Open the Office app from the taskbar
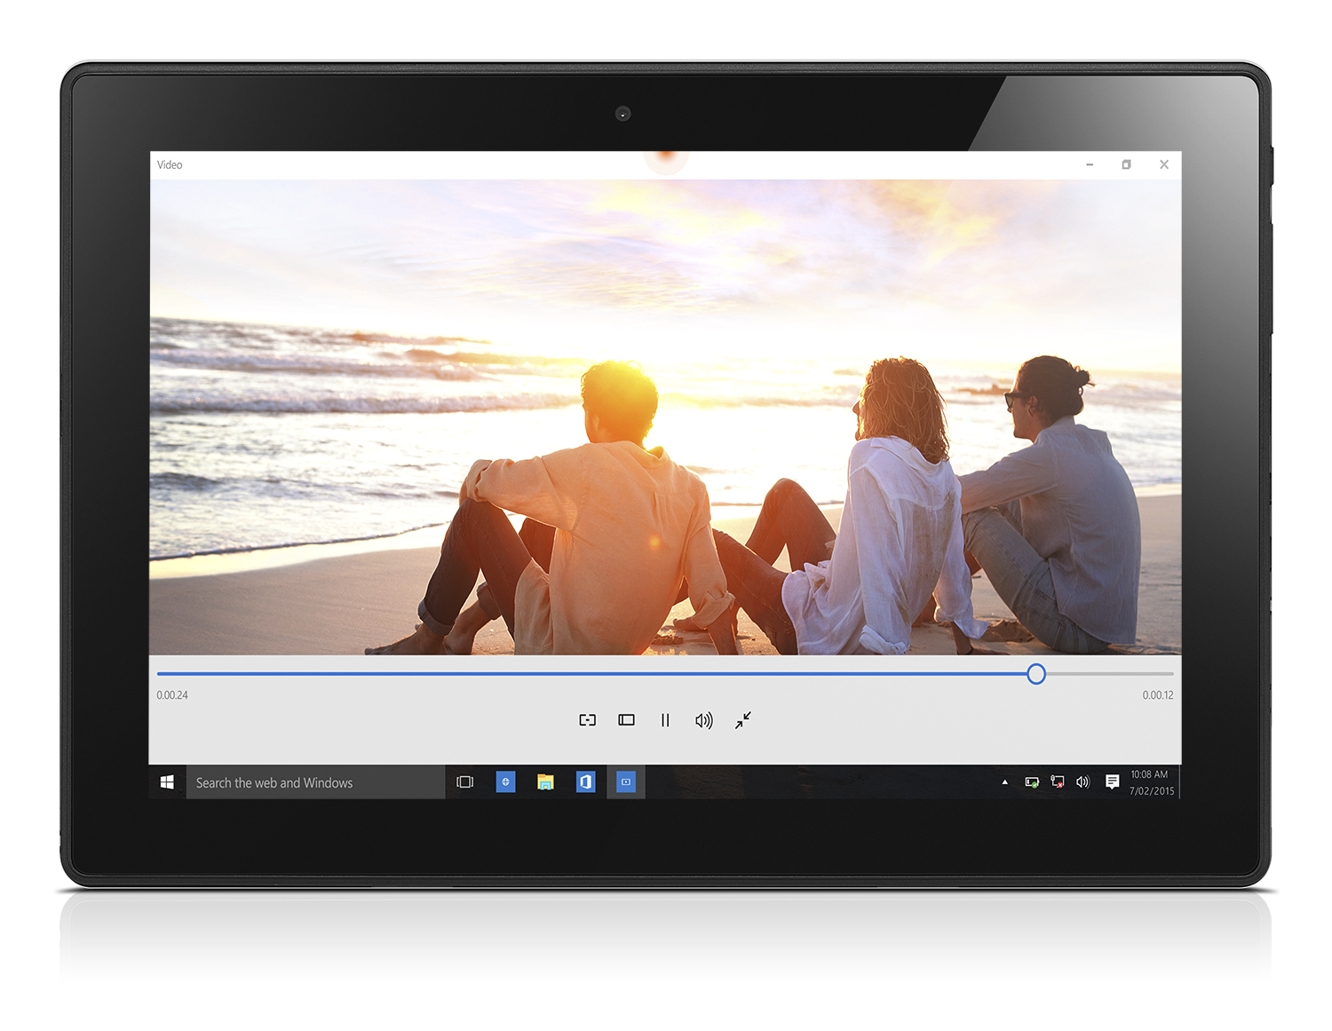Viewport: 1332px width, 1031px height. [x=585, y=781]
